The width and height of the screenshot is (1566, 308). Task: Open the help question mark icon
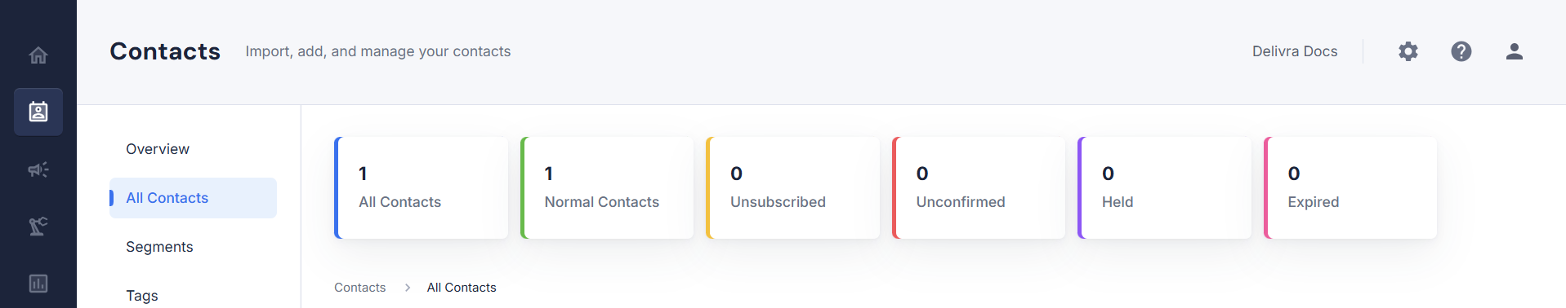[x=1461, y=51]
